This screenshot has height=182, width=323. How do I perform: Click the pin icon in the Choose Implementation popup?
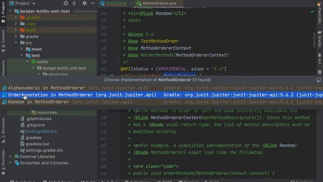[319, 80]
